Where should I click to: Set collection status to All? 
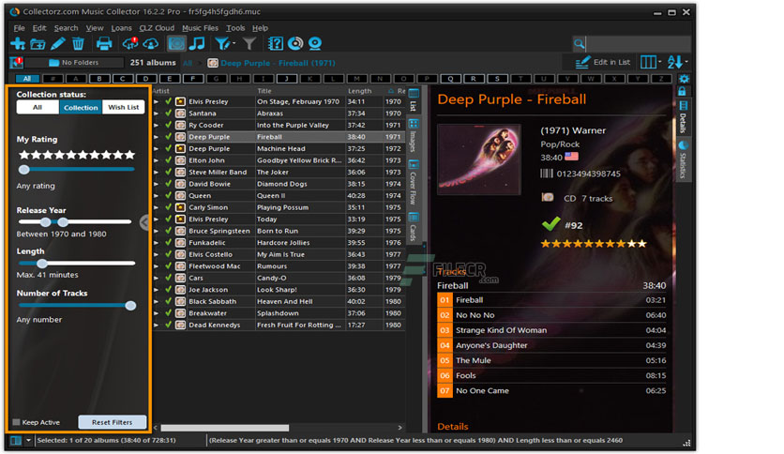(38, 107)
